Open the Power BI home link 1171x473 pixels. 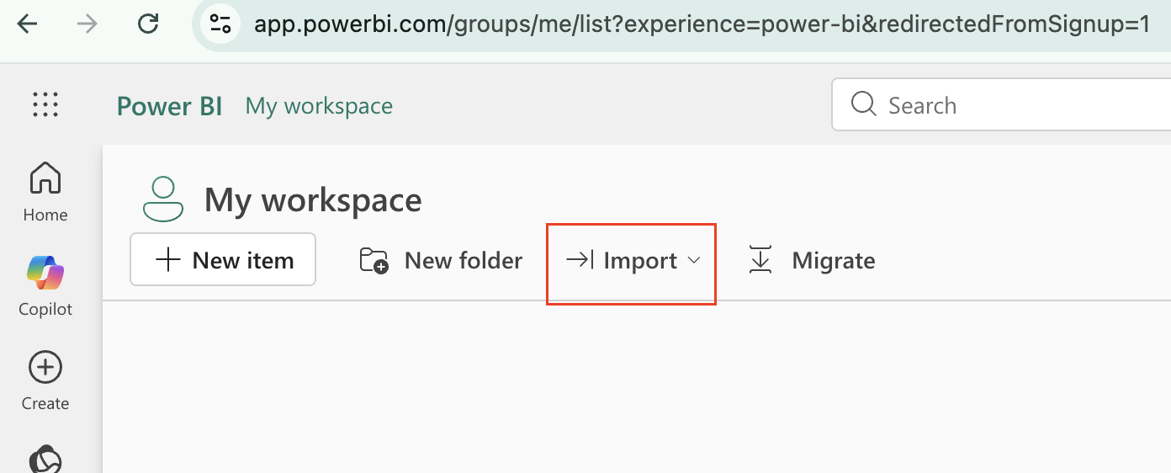169,106
